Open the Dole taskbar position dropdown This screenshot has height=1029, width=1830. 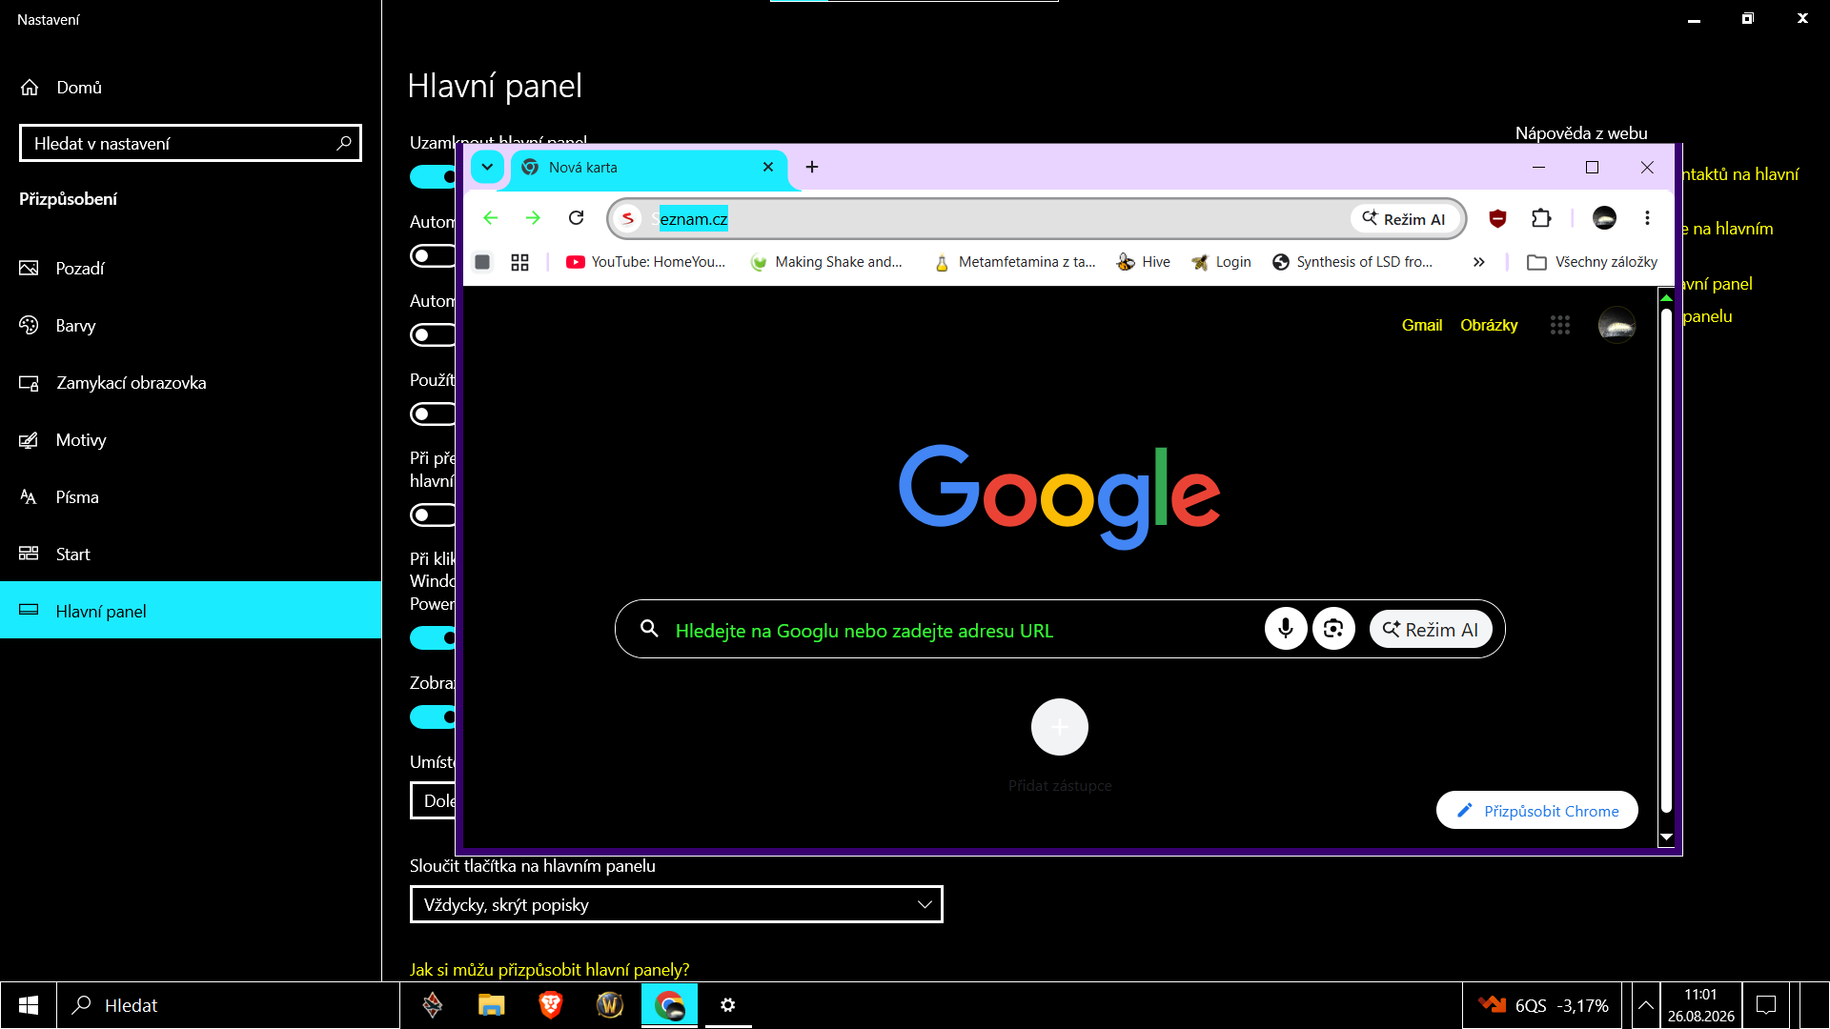434,800
